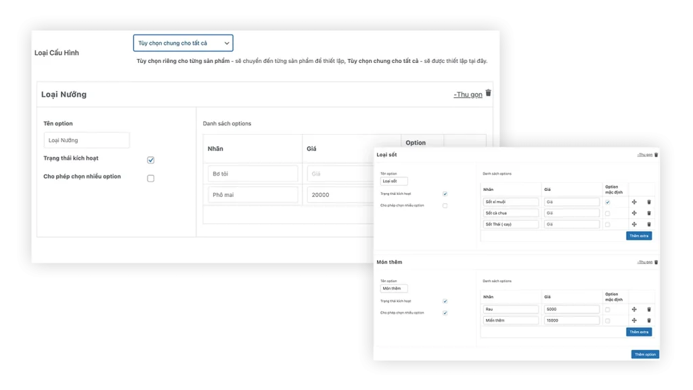Delete the Miến thêm row
Viewport: 693px width, 390px height.
pyautogui.click(x=648, y=320)
